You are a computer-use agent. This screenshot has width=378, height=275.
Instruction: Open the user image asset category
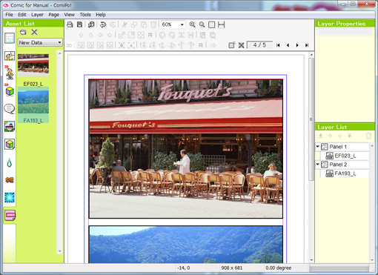pos(10,215)
